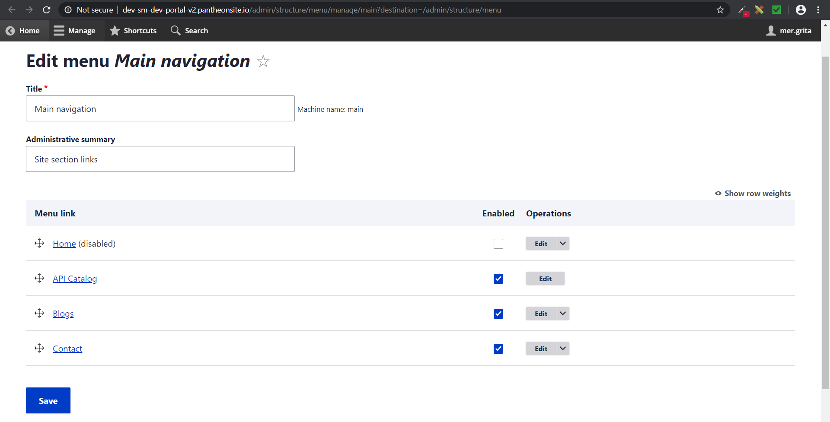This screenshot has height=422, width=830.
Task: Click the drag handle beside API Catalog
Action: [x=39, y=278]
